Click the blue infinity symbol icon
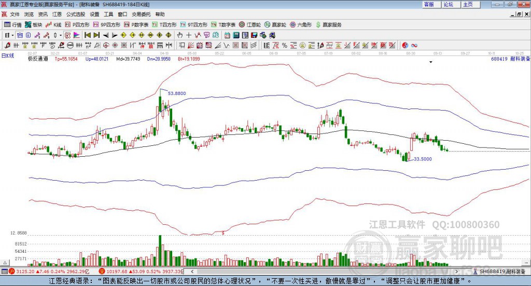The height and width of the screenshot is (286, 531). (x=414, y=45)
